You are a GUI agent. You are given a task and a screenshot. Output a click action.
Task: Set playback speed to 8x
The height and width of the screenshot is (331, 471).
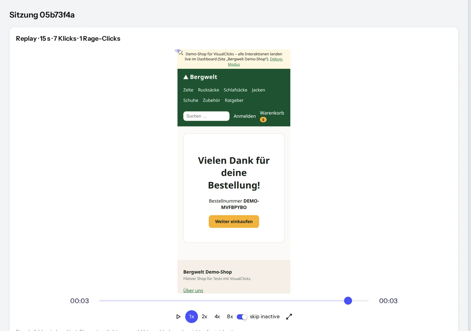click(x=230, y=317)
